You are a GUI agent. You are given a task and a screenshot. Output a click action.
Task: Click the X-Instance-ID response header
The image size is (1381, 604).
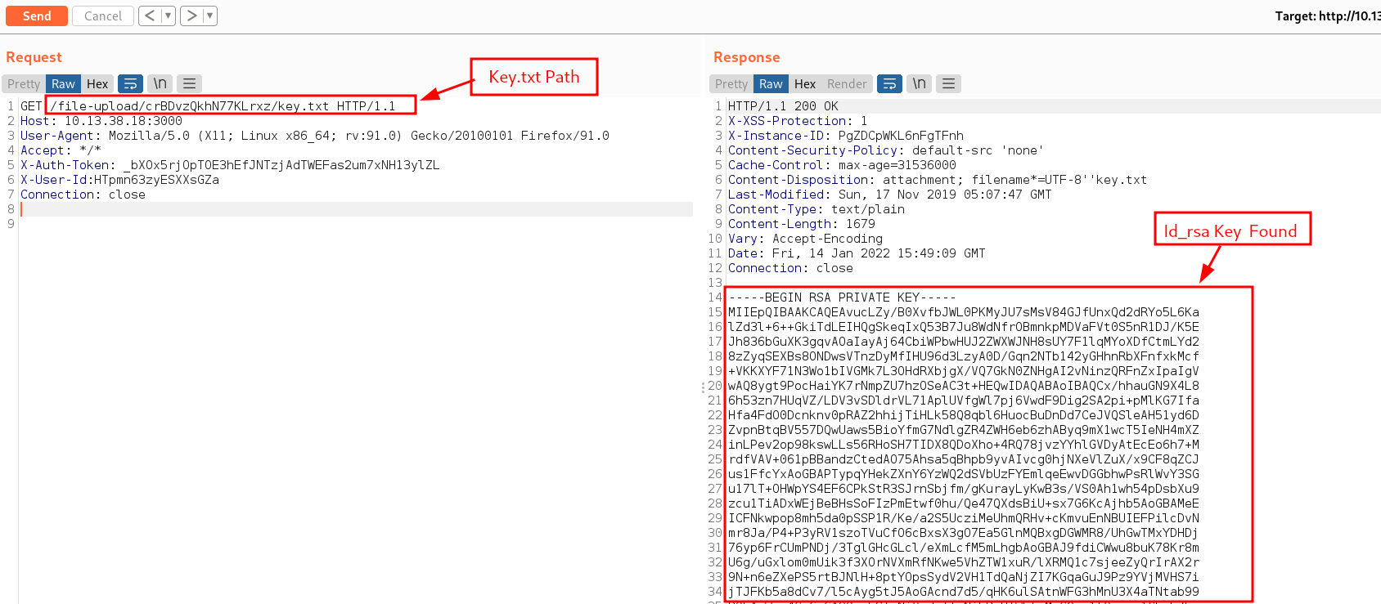[846, 136]
